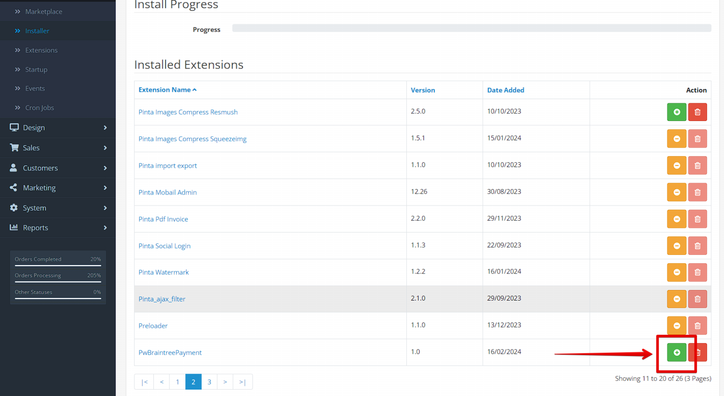Click the install Progress bar
The width and height of the screenshot is (724, 396).
click(472, 28)
